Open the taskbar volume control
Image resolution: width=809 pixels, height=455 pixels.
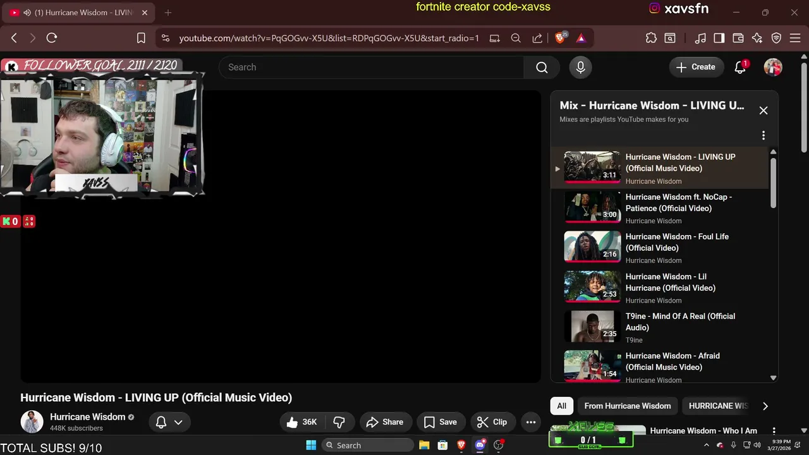click(757, 445)
